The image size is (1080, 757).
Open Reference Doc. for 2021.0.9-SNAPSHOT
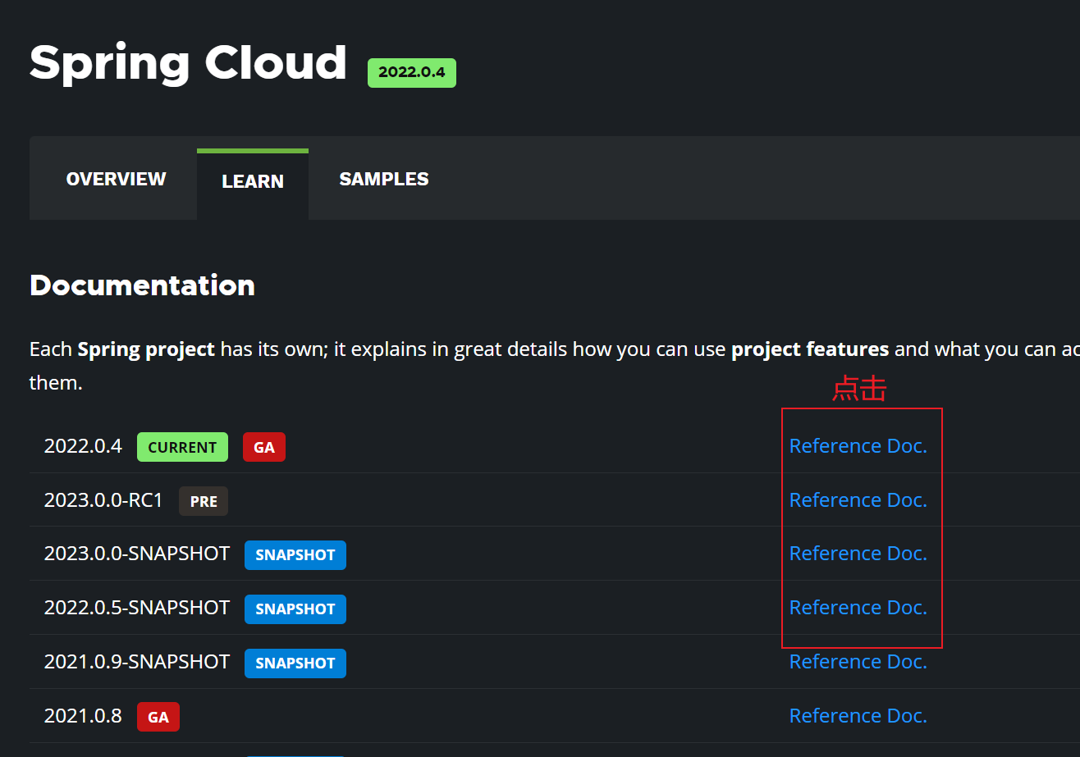tap(858, 662)
